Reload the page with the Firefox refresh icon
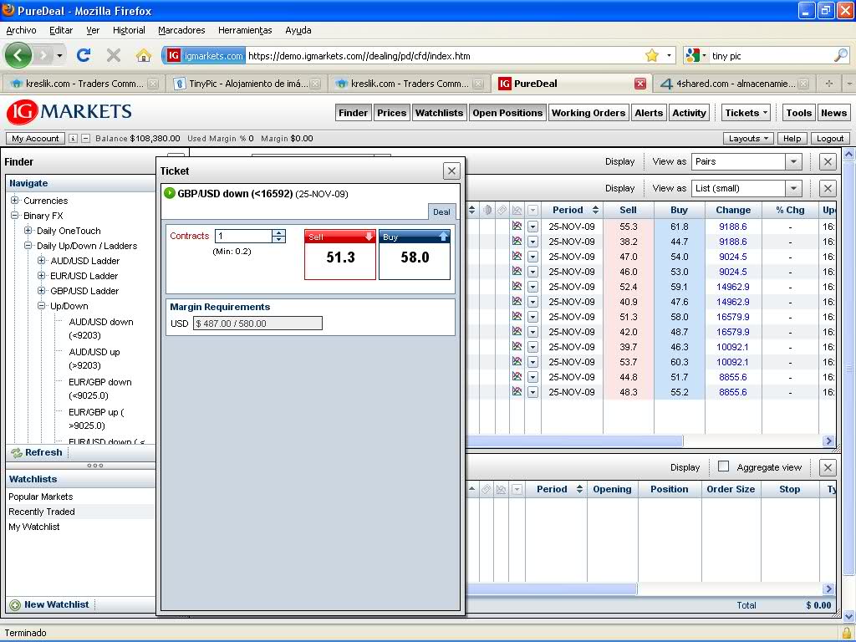 (x=84, y=55)
